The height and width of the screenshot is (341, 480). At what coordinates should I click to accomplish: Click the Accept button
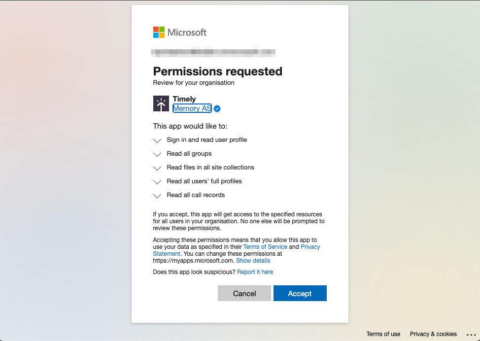[300, 293]
